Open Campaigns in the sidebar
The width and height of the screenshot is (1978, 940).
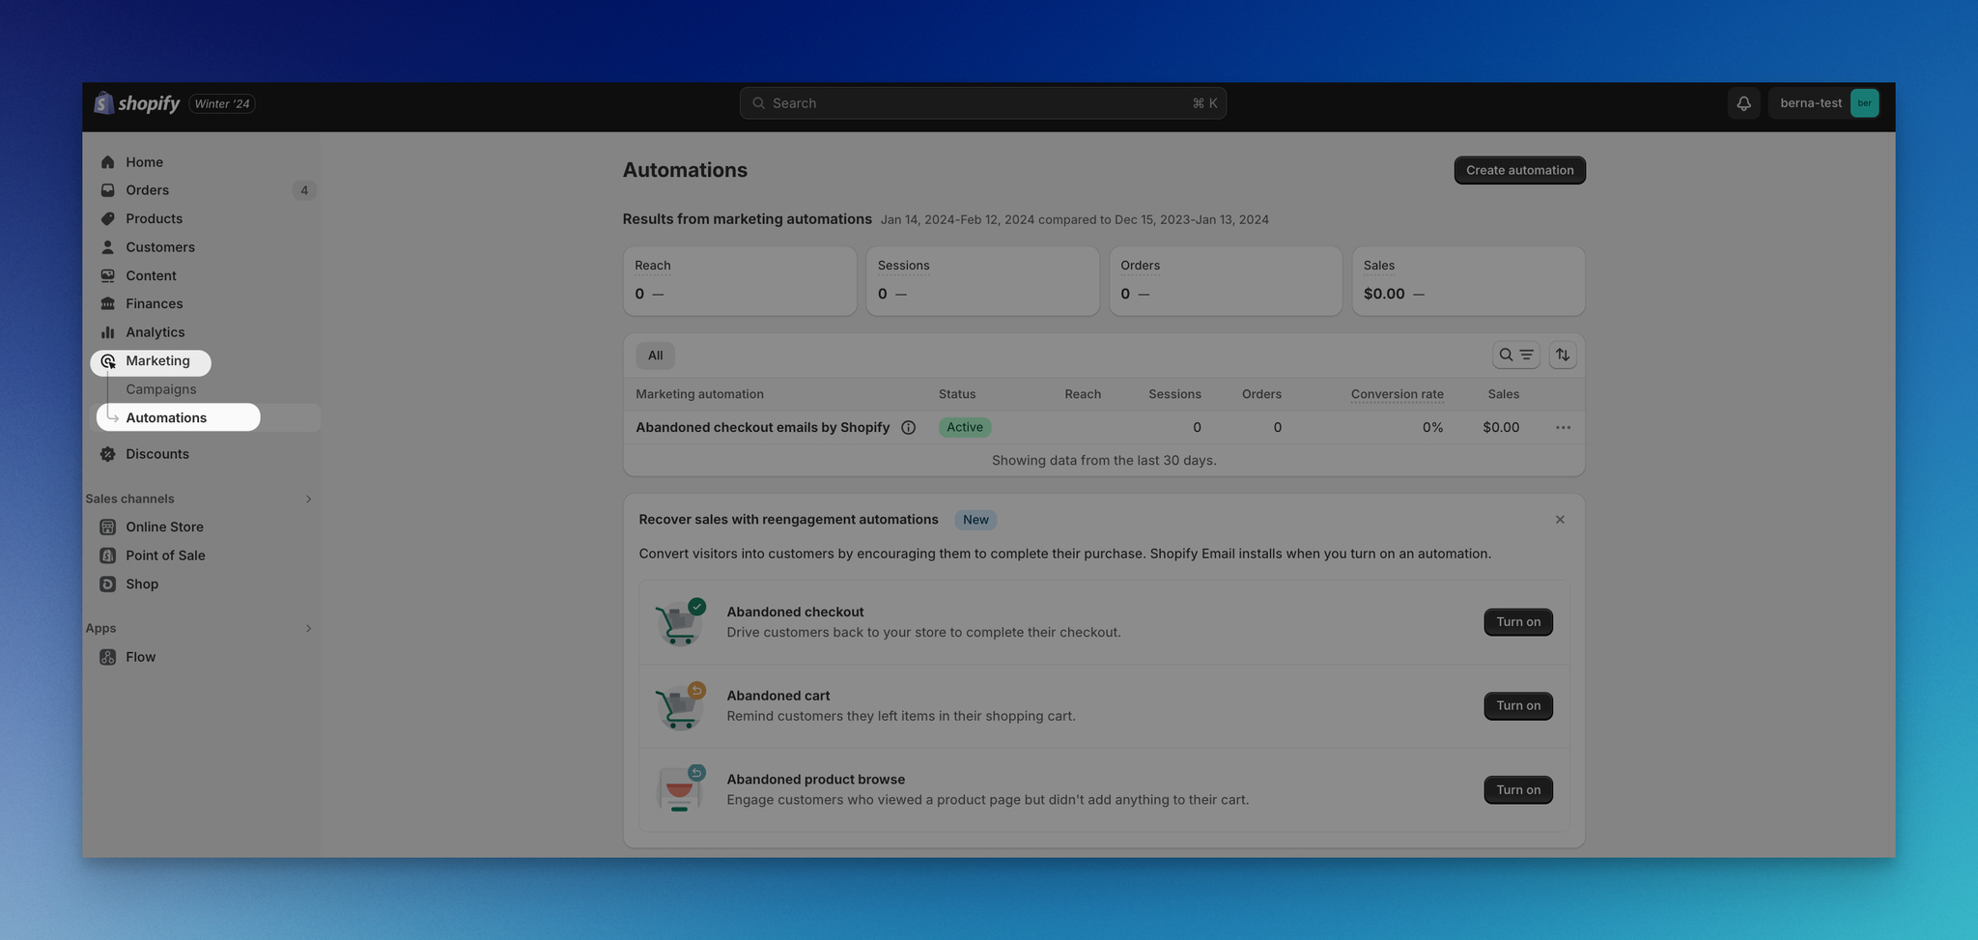[x=160, y=389]
